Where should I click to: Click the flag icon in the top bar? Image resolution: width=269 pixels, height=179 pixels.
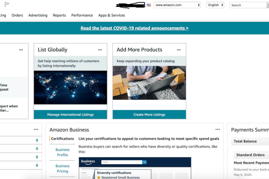7,4
